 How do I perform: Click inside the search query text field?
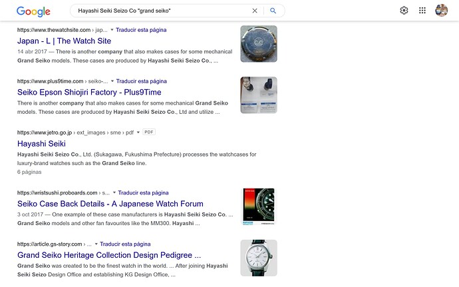click(x=161, y=11)
